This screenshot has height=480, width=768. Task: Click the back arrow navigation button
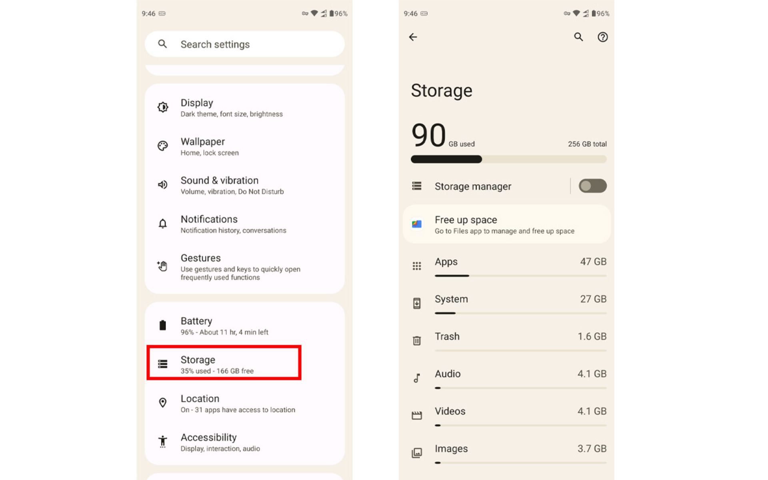[413, 37]
